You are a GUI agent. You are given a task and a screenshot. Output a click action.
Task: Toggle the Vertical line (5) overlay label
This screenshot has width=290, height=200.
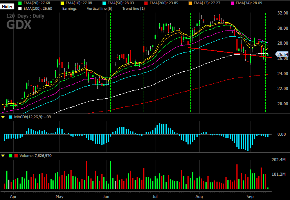[x=99, y=8]
